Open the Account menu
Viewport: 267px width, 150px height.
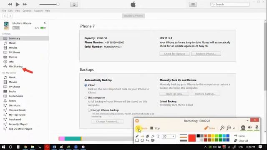(x=38, y=11)
